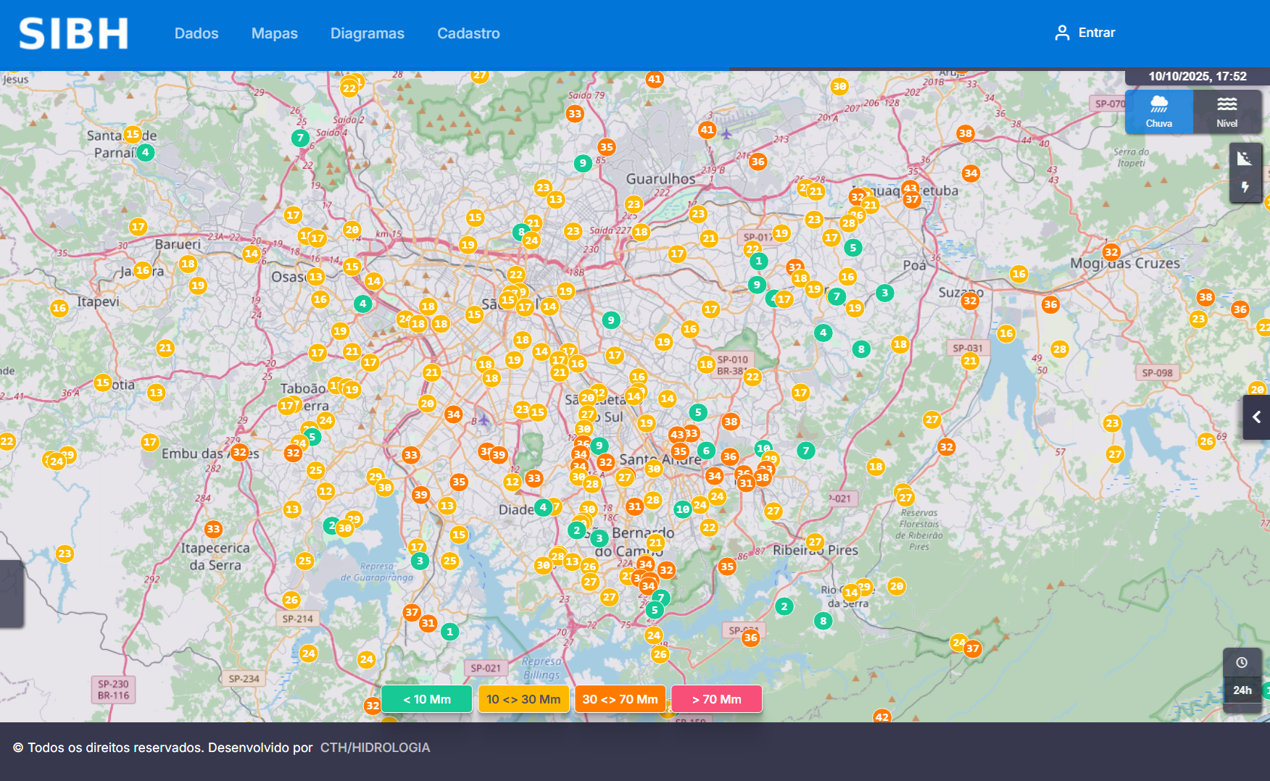Toggle the < 10 Mm legend filter
The width and height of the screenshot is (1270, 781).
427,699
